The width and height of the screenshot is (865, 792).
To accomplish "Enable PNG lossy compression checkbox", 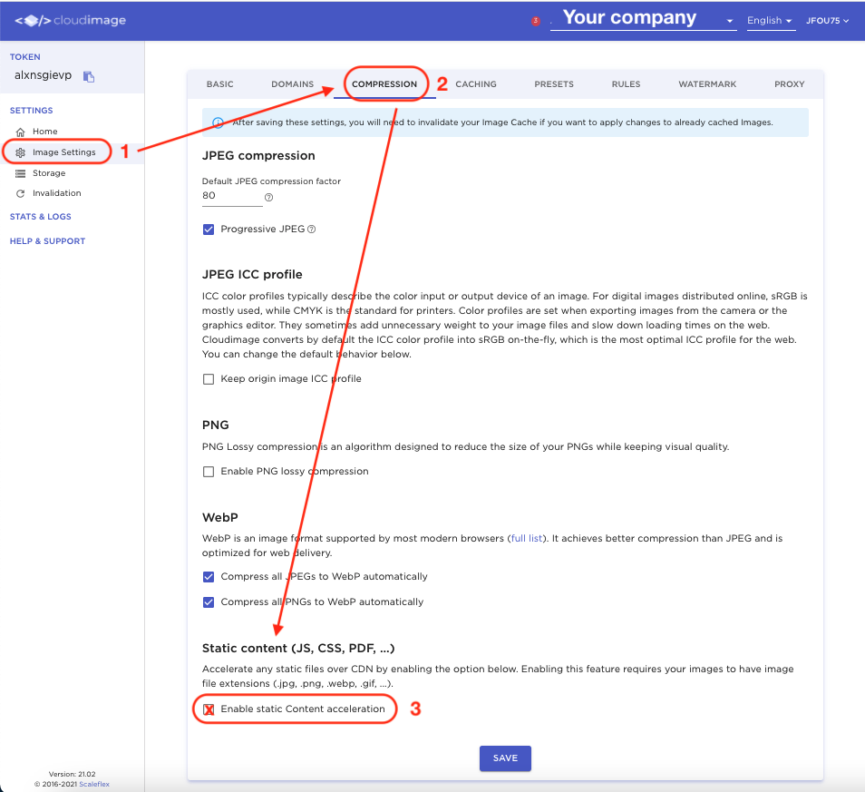I will 209,472.
